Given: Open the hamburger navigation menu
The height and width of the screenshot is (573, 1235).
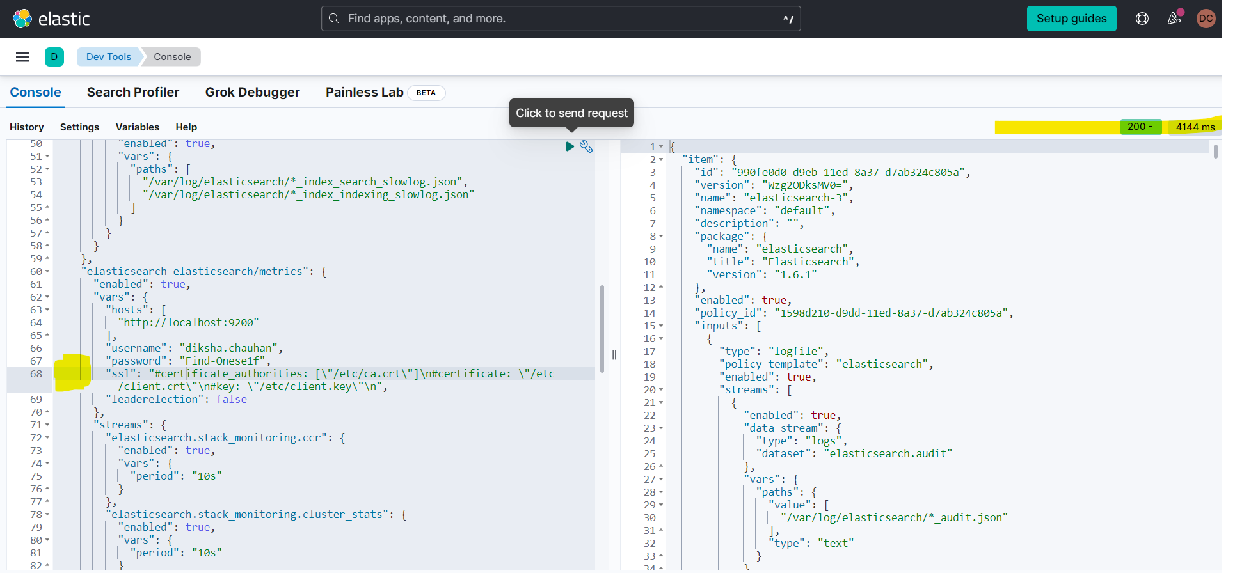Looking at the screenshot, I should (x=22, y=57).
